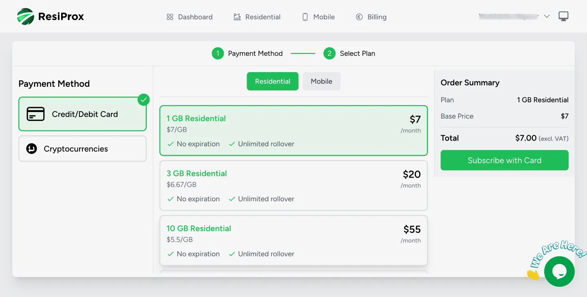Click step 1 Payment Method indicator
This screenshot has height=297, width=587.
pyautogui.click(x=218, y=53)
